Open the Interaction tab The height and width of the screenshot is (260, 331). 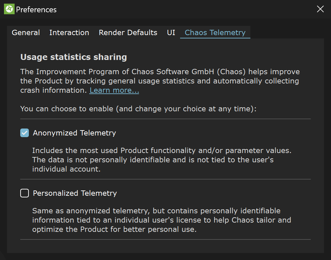tap(69, 32)
